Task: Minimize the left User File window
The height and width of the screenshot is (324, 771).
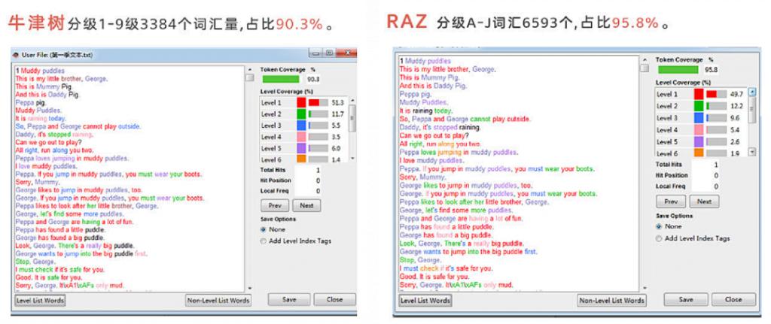Action: tap(315, 53)
